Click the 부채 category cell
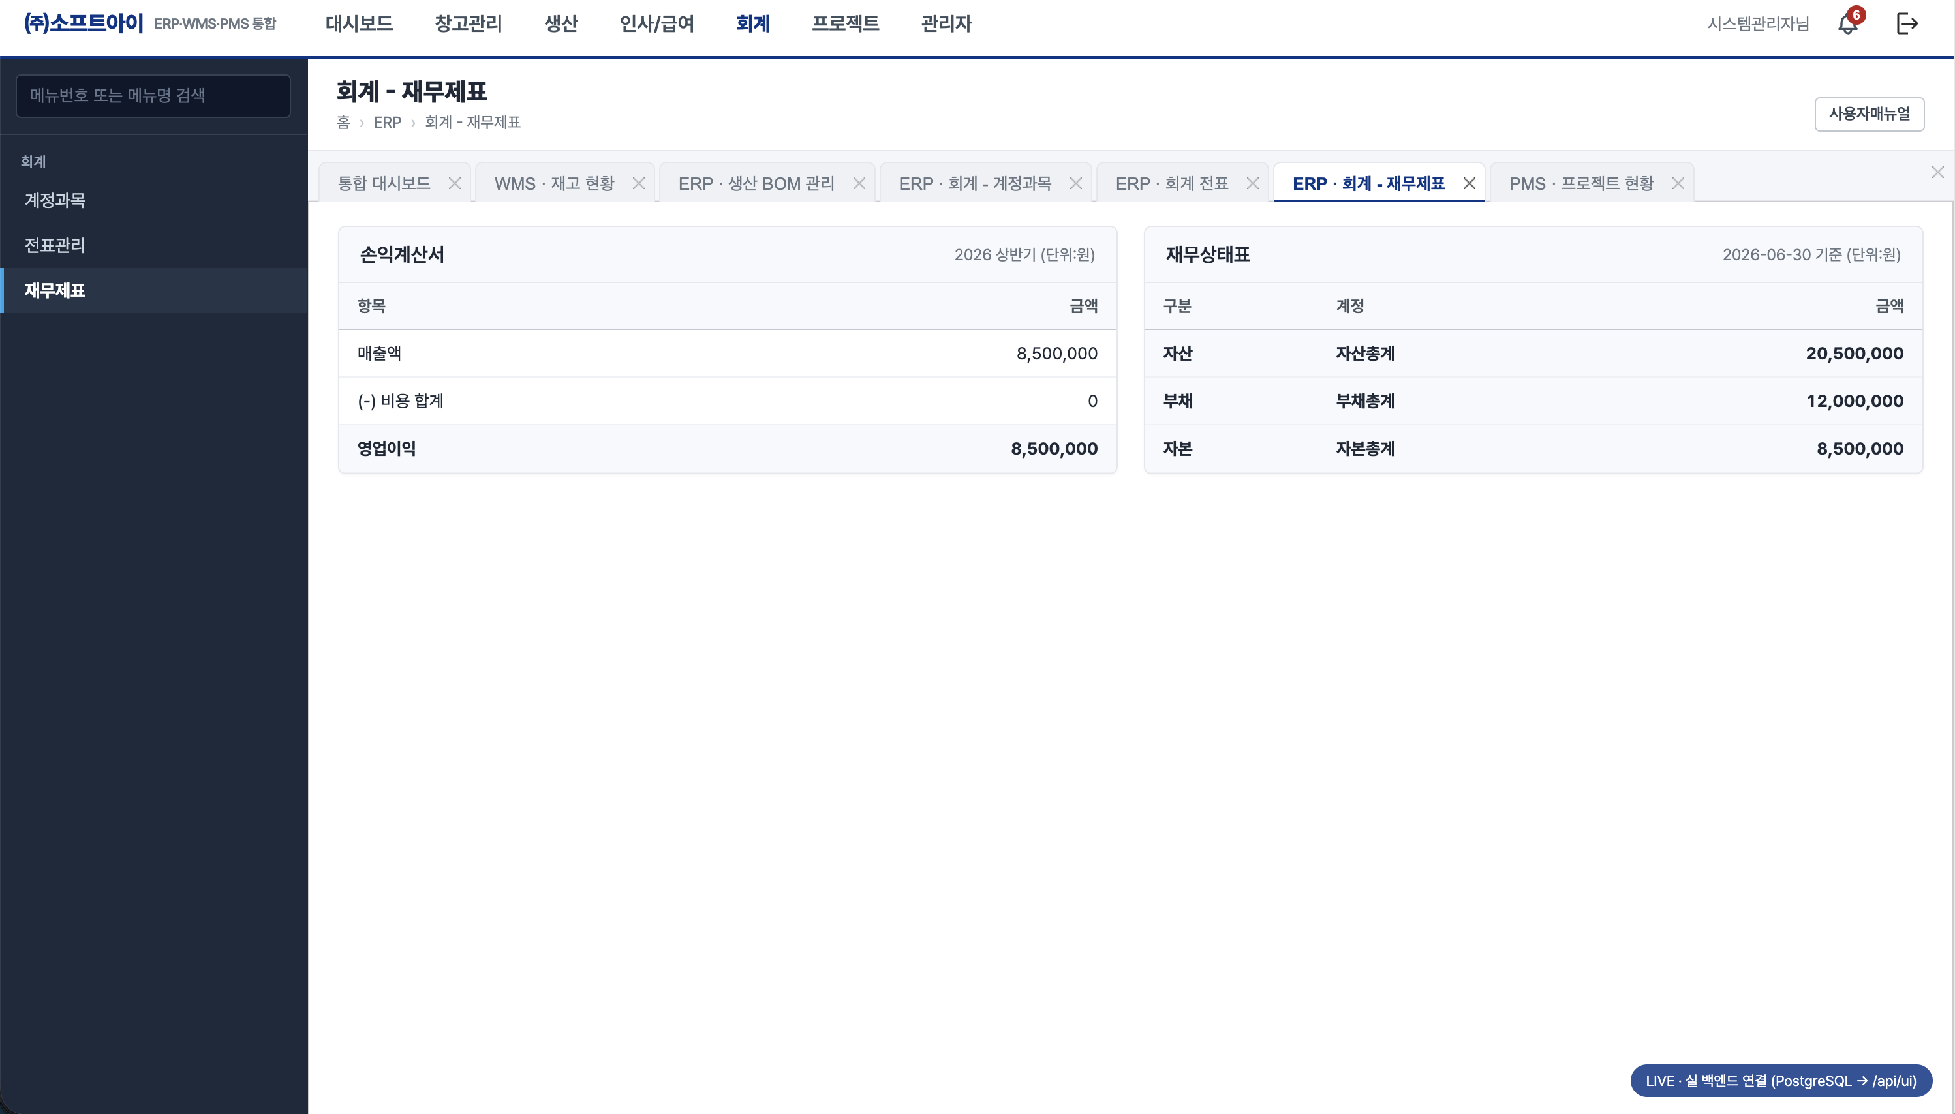This screenshot has height=1114, width=1955. click(1177, 401)
